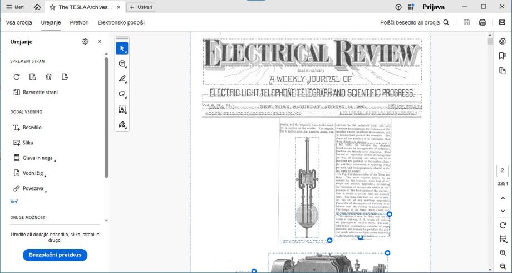Expand Vodni žig options
Image resolution: width=512 pixels, height=273 pixels.
coord(29,173)
